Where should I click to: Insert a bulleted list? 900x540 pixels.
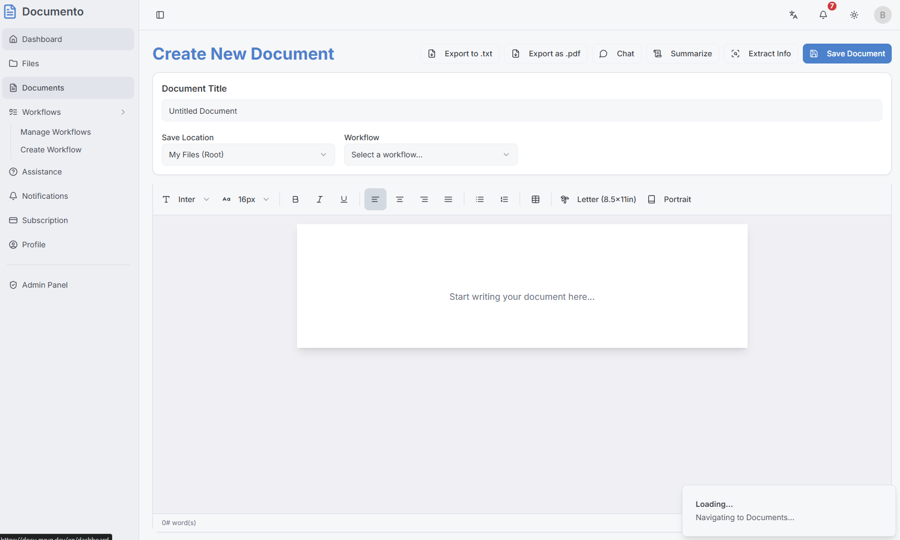(479, 199)
